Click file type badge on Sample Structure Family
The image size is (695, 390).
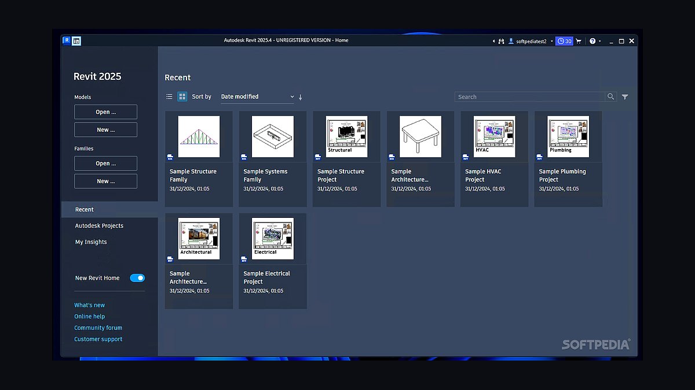170,157
